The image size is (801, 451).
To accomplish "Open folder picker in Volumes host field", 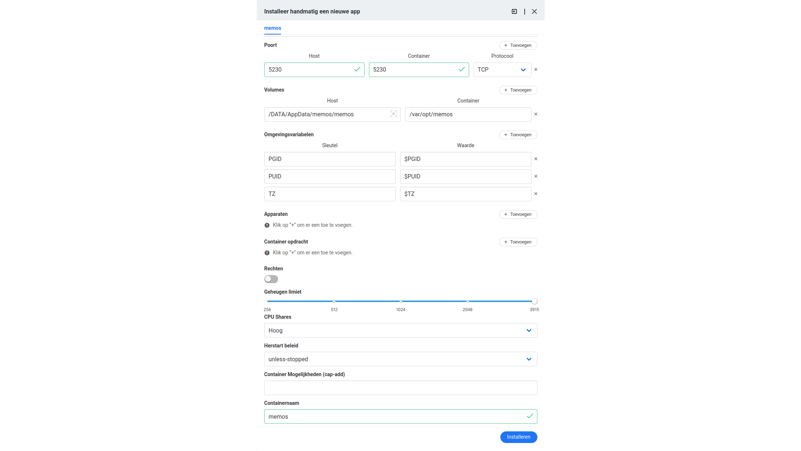I will point(393,114).
